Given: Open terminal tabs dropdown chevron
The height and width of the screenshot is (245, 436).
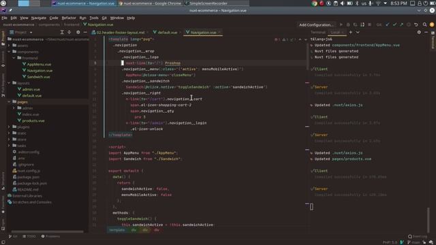Looking at the screenshot, I should coord(358,32).
